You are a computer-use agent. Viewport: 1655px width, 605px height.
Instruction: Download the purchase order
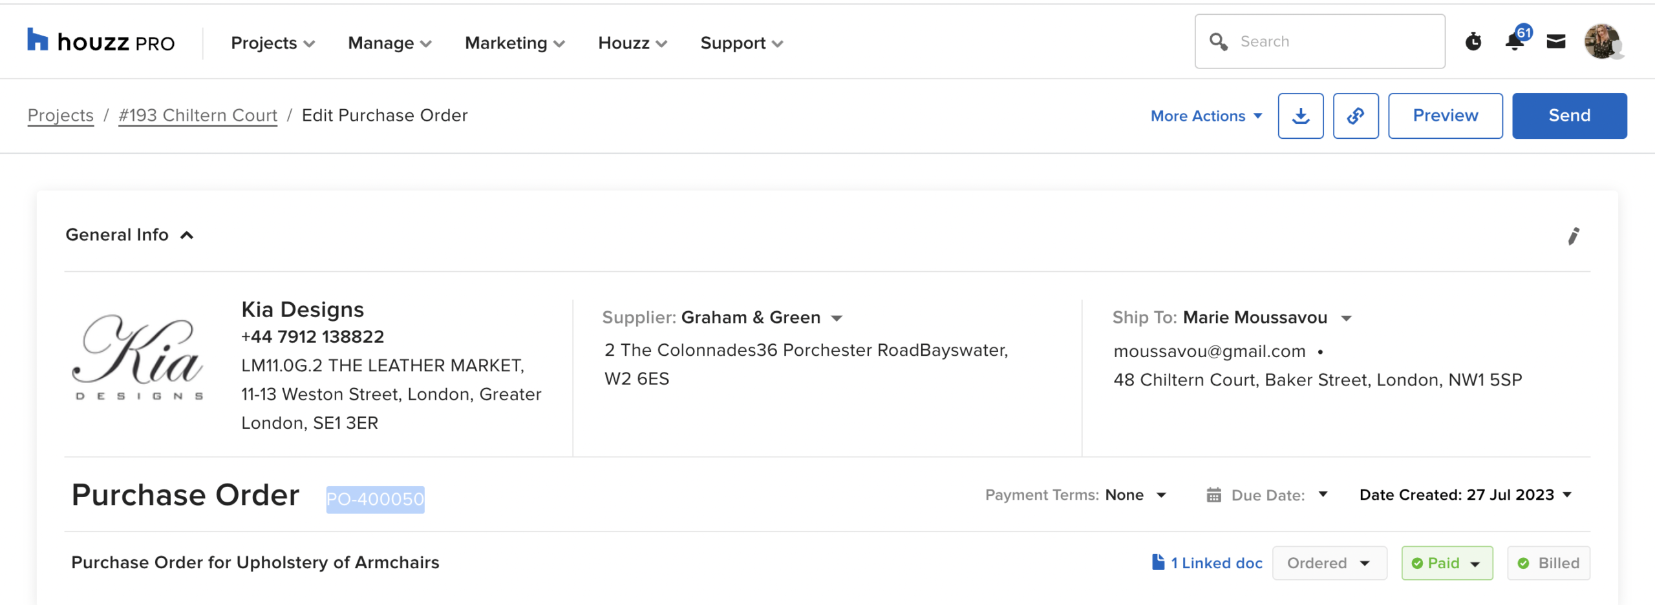pos(1300,116)
